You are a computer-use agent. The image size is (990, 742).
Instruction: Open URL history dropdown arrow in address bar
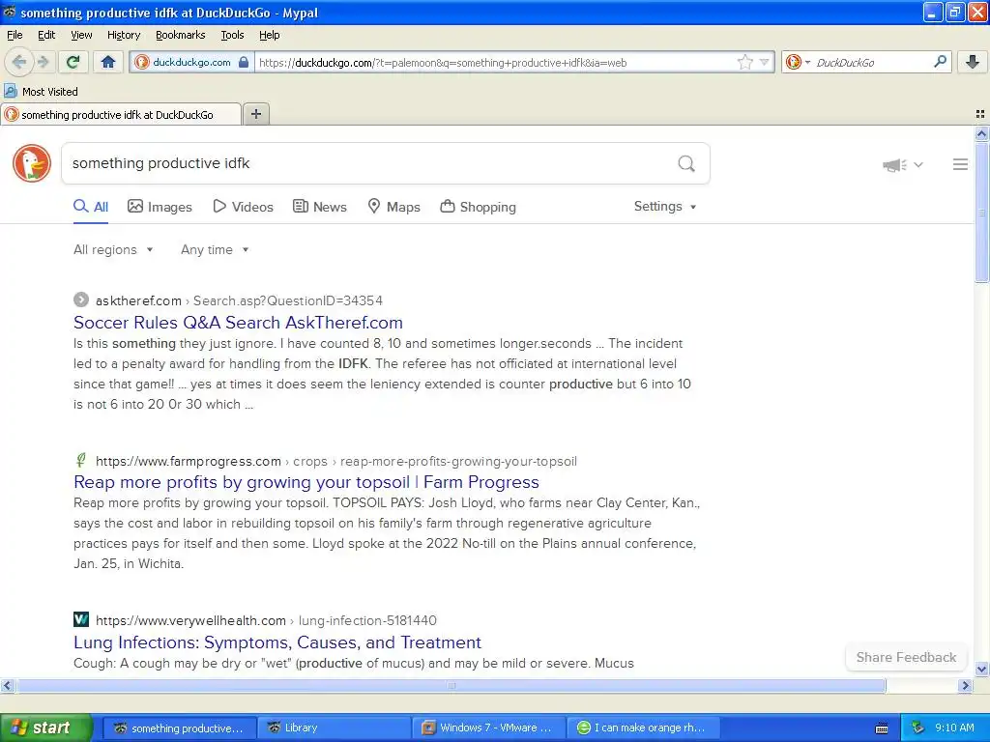[765, 62]
